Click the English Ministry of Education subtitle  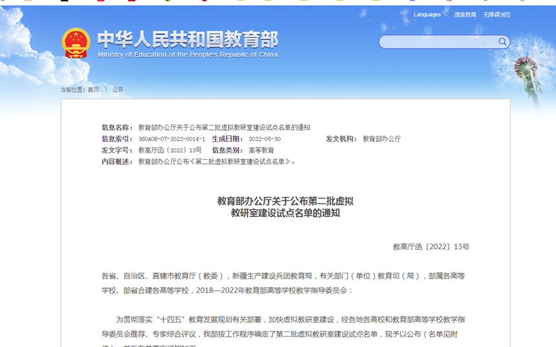(187, 55)
